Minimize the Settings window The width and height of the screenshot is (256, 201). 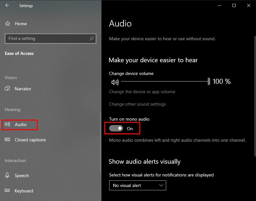click(x=219, y=5)
